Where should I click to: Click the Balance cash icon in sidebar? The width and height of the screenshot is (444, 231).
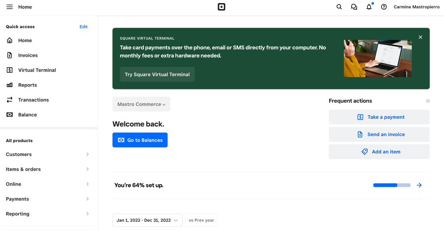(x=10, y=115)
